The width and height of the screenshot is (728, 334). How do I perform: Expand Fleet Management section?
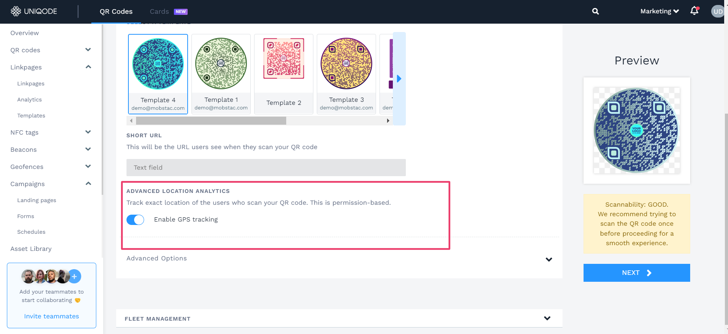pos(547,318)
